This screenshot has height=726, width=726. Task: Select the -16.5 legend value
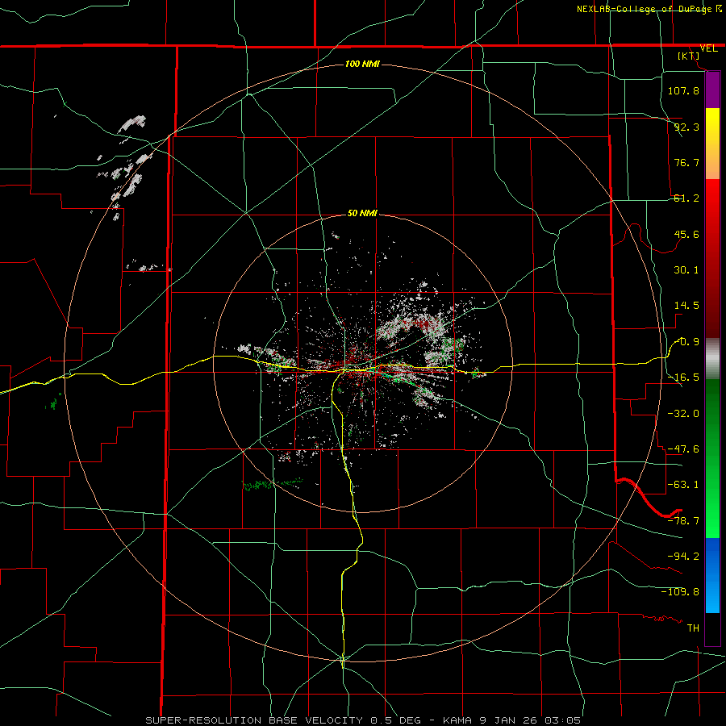683,378
